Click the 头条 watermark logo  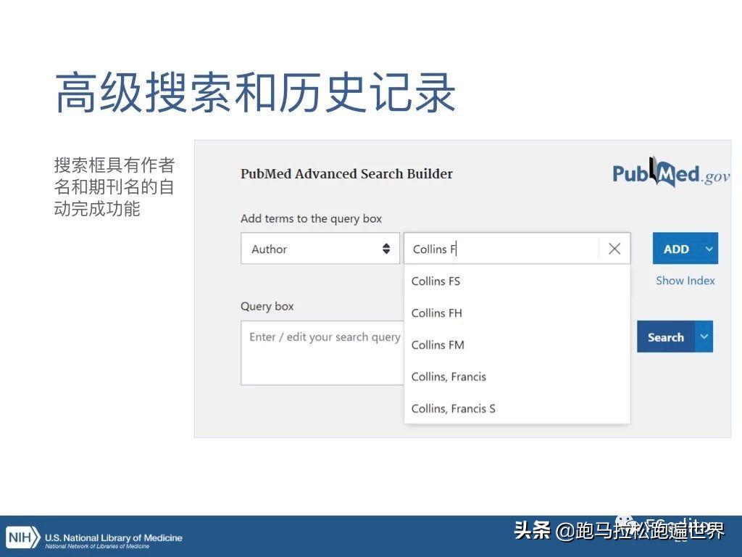coord(534,530)
